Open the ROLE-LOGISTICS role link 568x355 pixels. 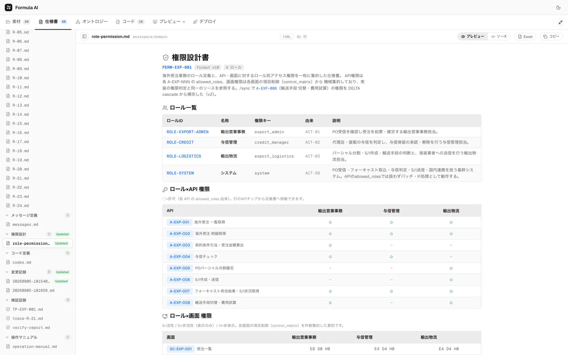click(184, 156)
